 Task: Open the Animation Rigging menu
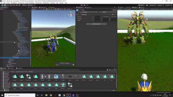[29, 3]
